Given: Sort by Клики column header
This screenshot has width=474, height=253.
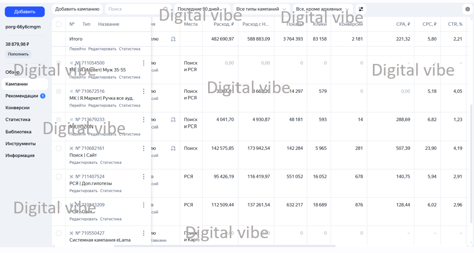Looking at the screenshot, I should pos(320,24).
